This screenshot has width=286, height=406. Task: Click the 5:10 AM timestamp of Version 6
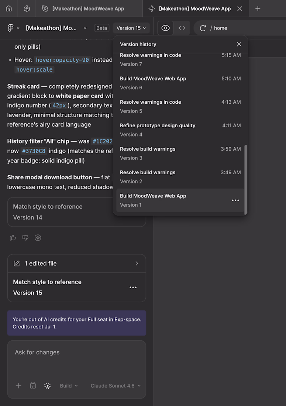click(231, 79)
